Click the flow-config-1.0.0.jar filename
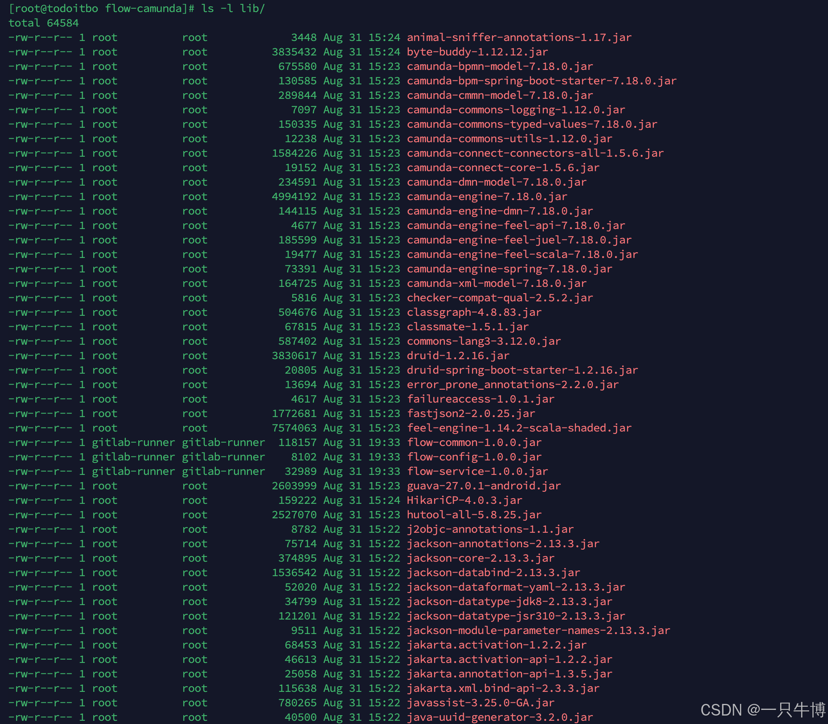 [x=474, y=457]
